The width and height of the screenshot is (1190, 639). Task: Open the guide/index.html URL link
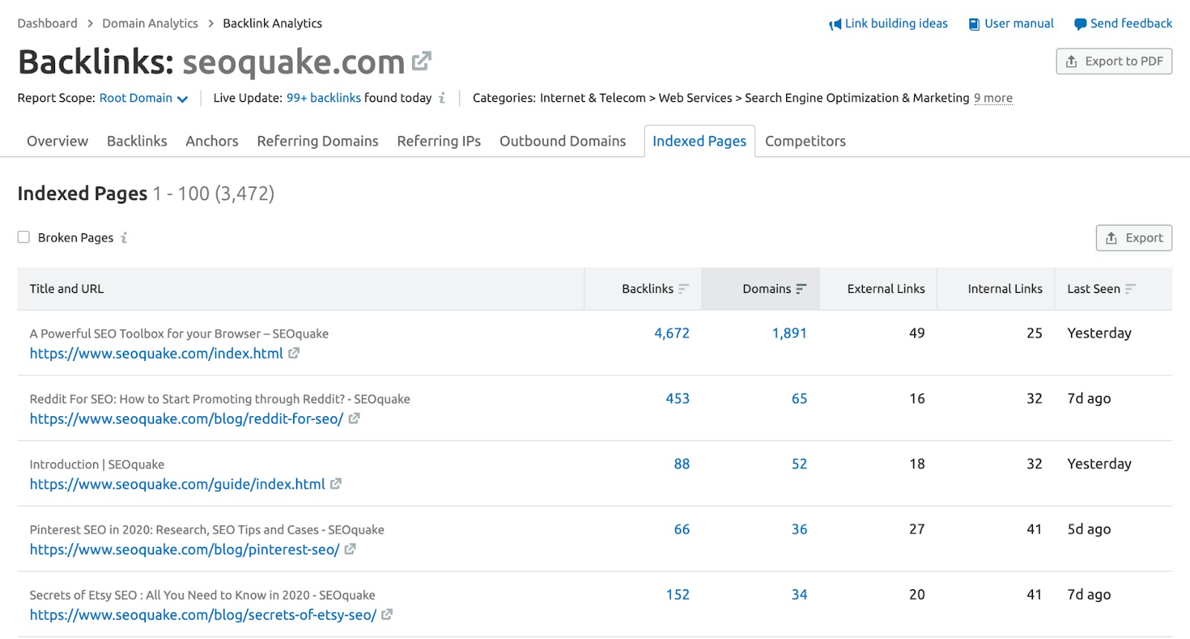coord(178,484)
